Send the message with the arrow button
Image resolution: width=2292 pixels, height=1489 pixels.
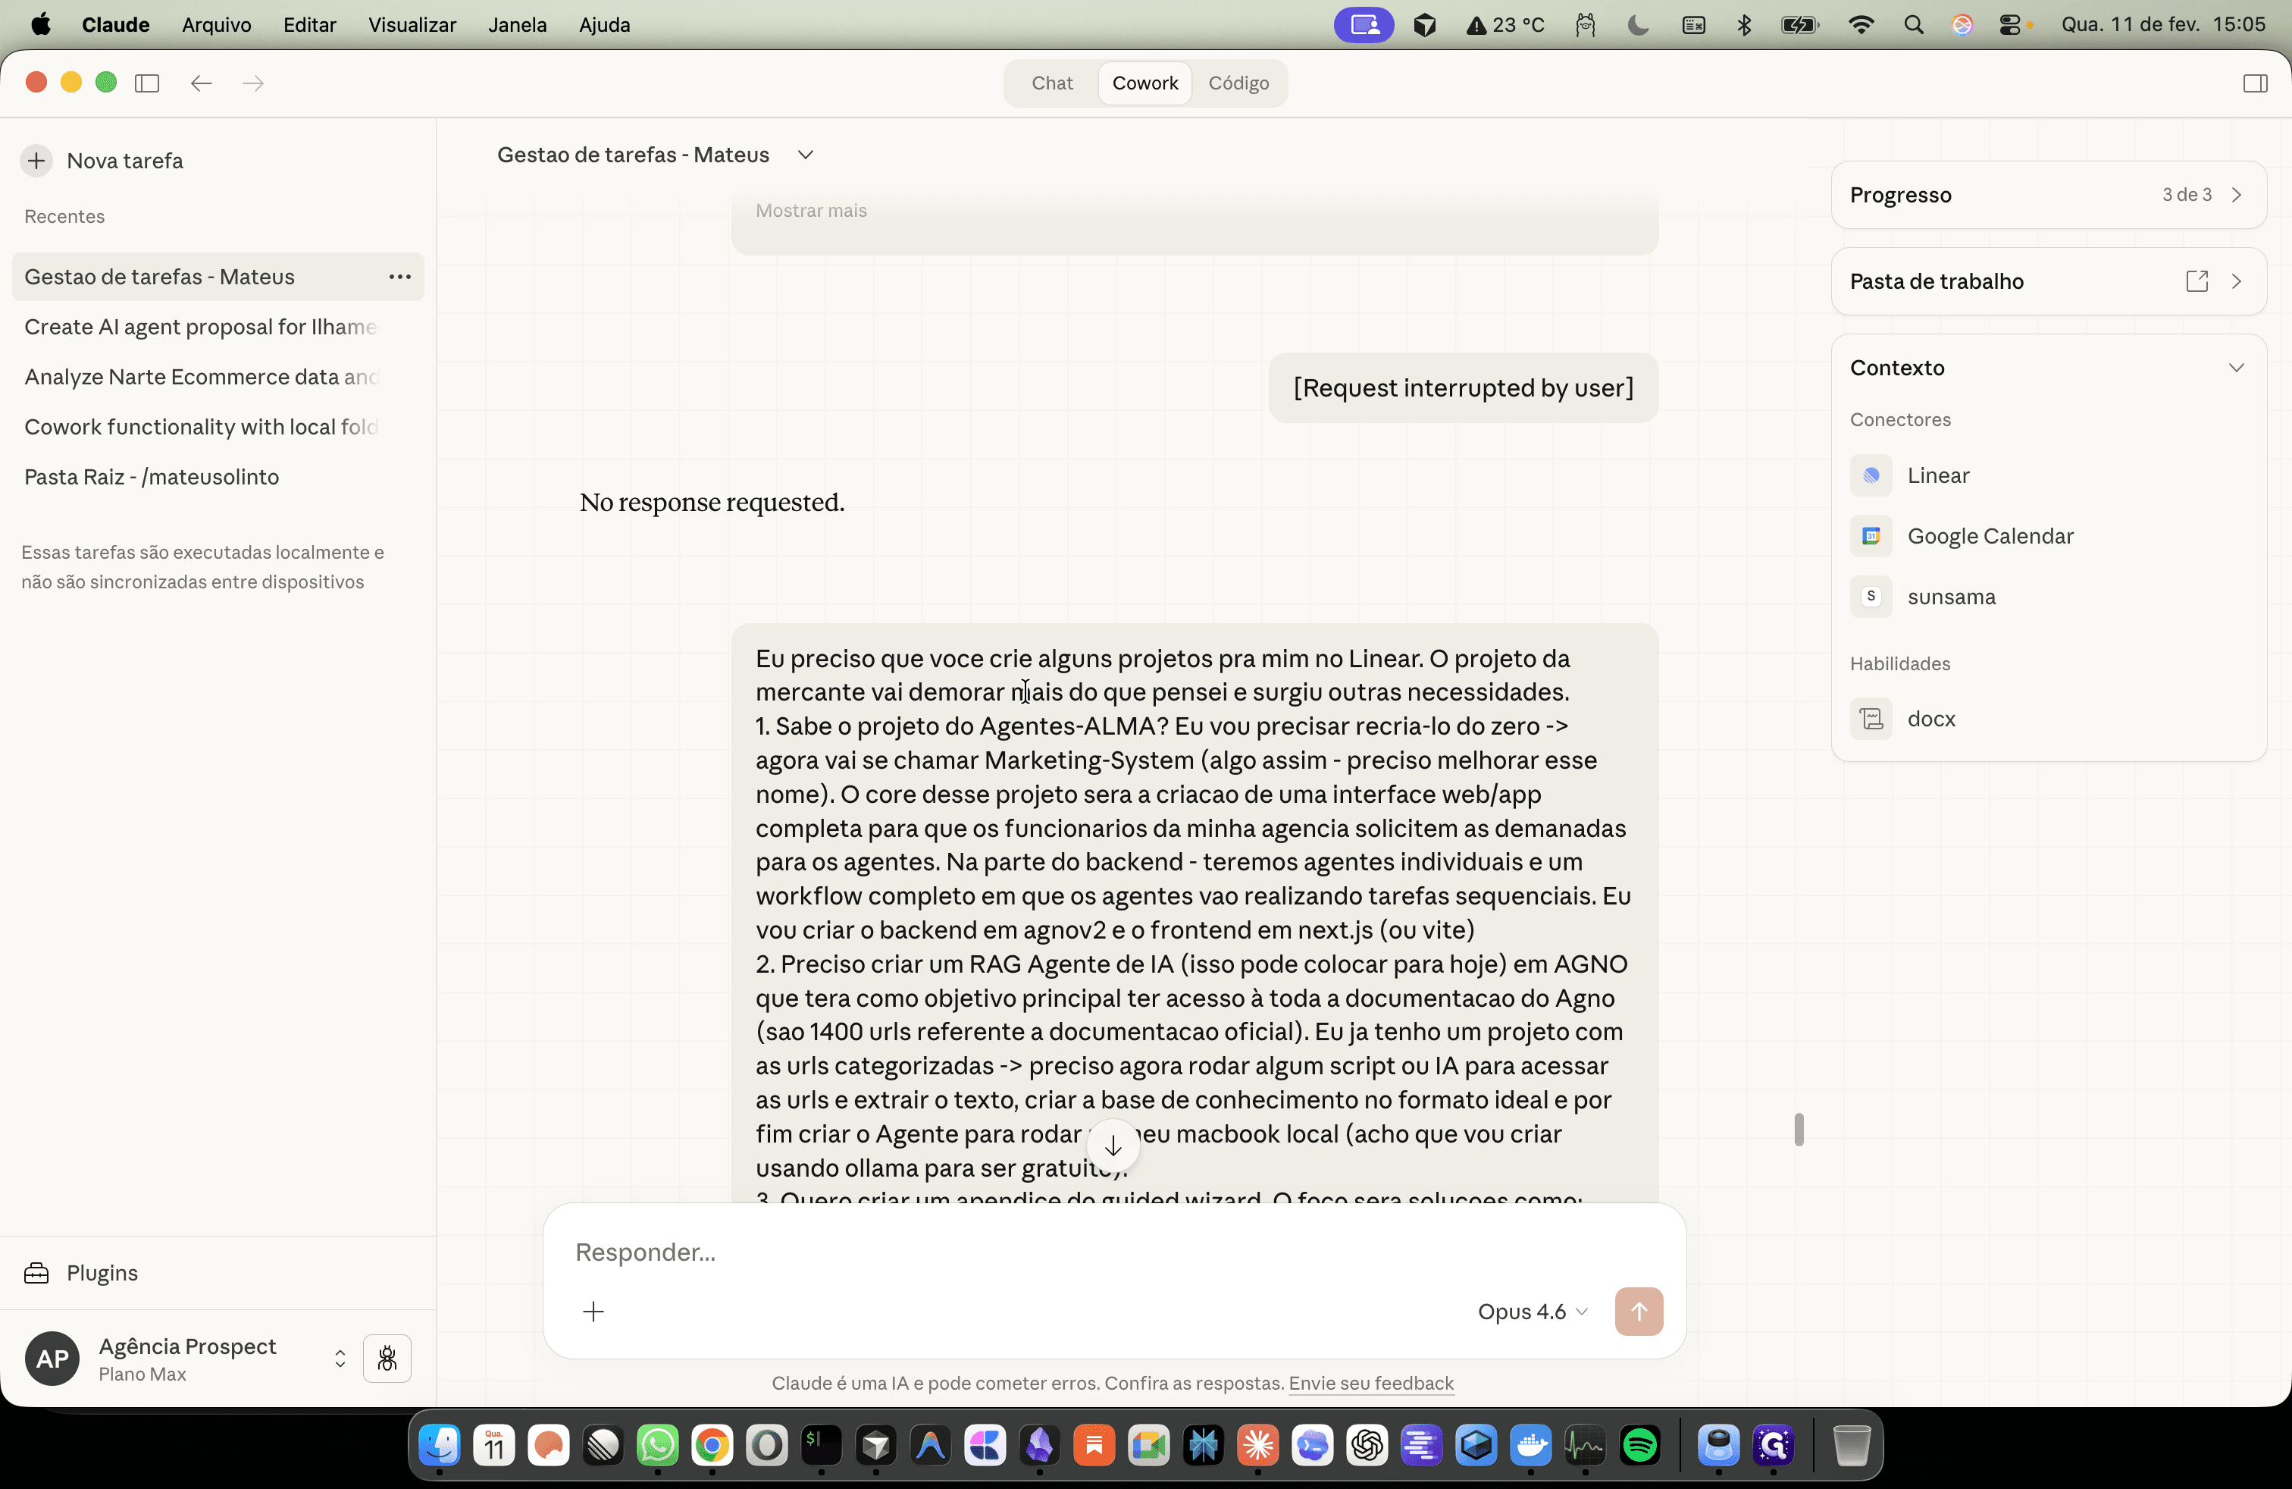click(1638, 1311)
